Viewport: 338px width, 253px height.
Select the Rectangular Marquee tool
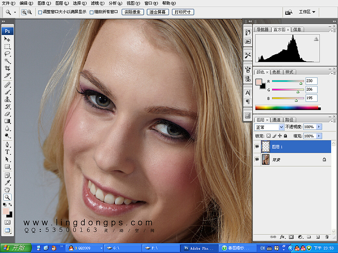pyautogui.click(x=7, y=46)
